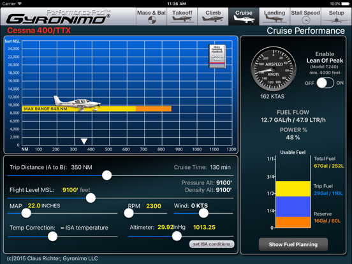Click the Pressure Alt 9100' value
Viewport: 352px width, 264px height.
[x=224, y=183]
